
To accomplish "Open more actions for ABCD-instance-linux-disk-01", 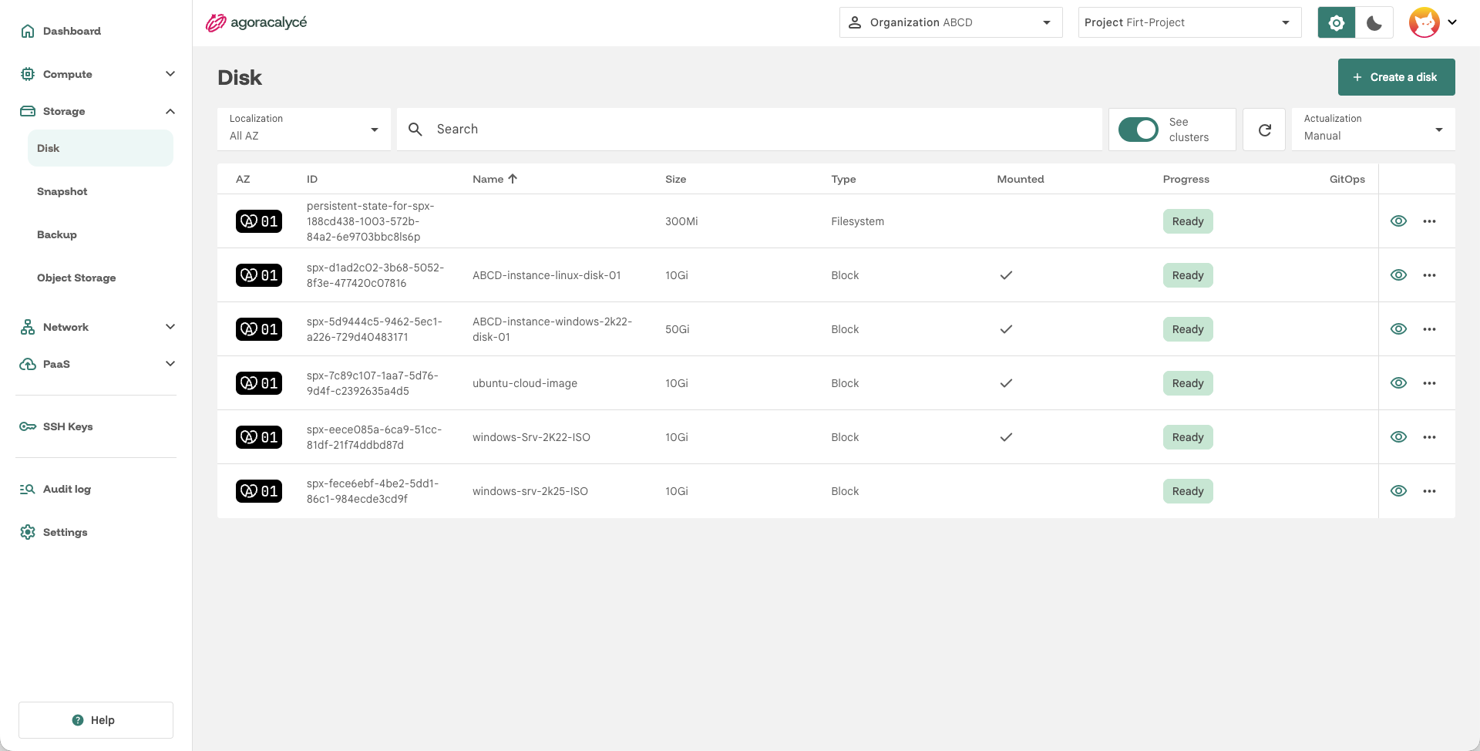I will (1430, 275).
